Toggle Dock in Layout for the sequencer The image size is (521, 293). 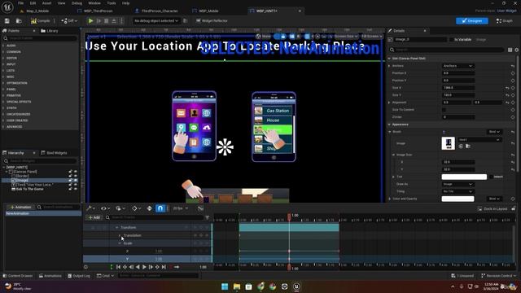point(493,209)
